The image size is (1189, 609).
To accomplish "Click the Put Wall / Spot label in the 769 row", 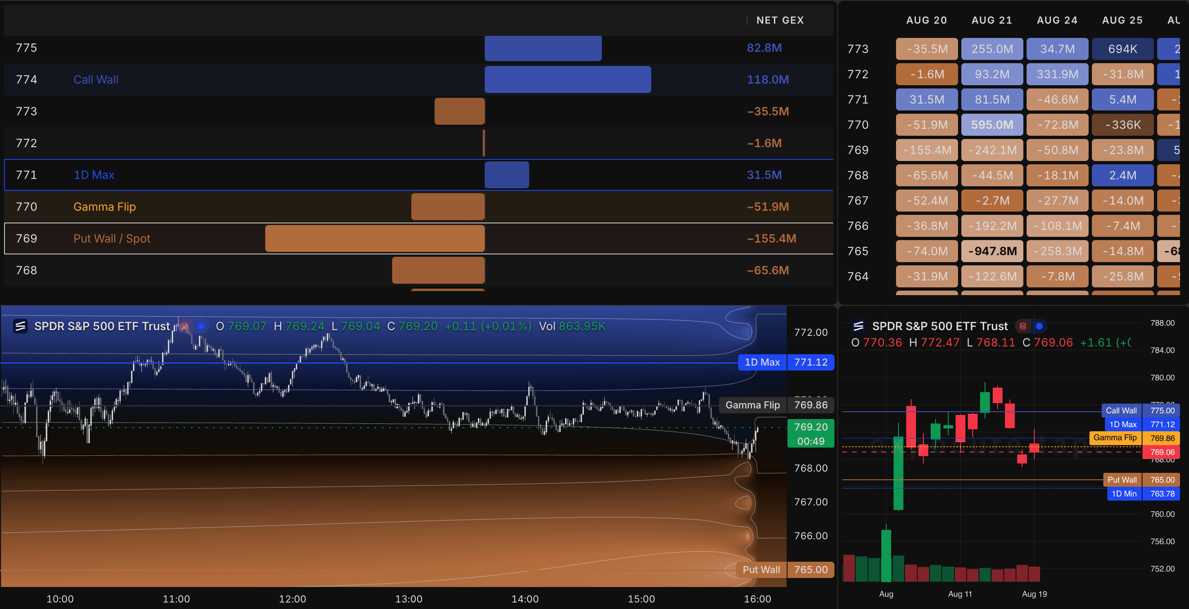I will pyautogui.click(x=112, y=239).
